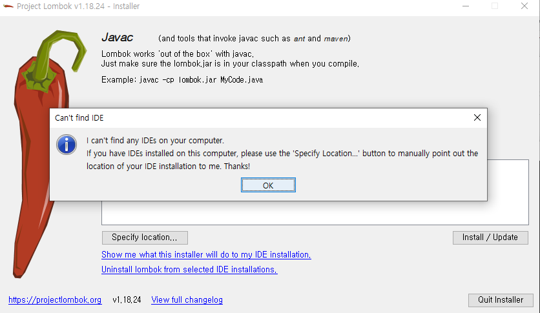Click the Install / Update button
Screen dimensions: 540x313
pos(490,237)
